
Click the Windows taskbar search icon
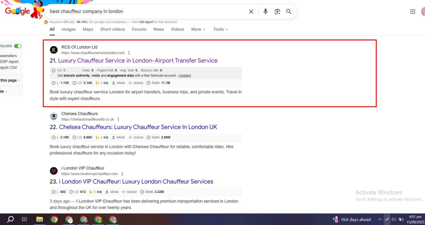coord(10,219)
